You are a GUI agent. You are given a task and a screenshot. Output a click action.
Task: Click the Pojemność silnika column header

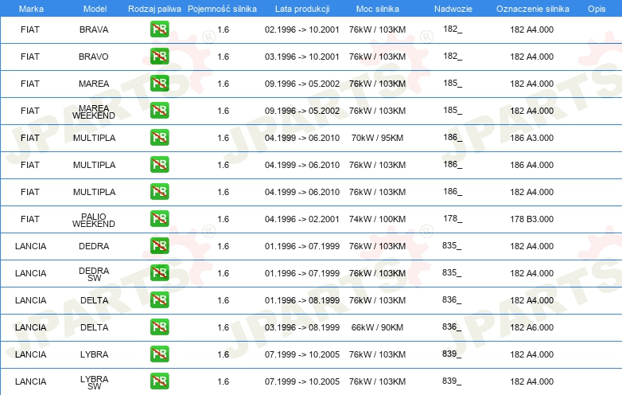[222, 9]
